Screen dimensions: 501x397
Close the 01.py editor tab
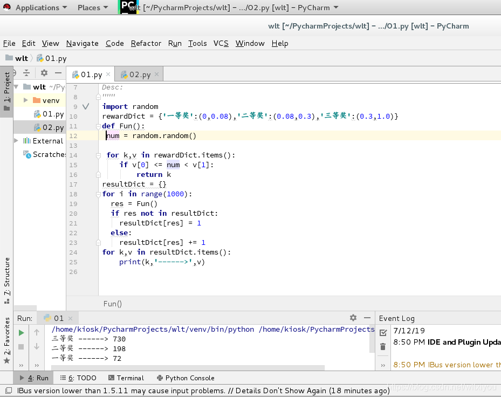[x=108, y=74]
